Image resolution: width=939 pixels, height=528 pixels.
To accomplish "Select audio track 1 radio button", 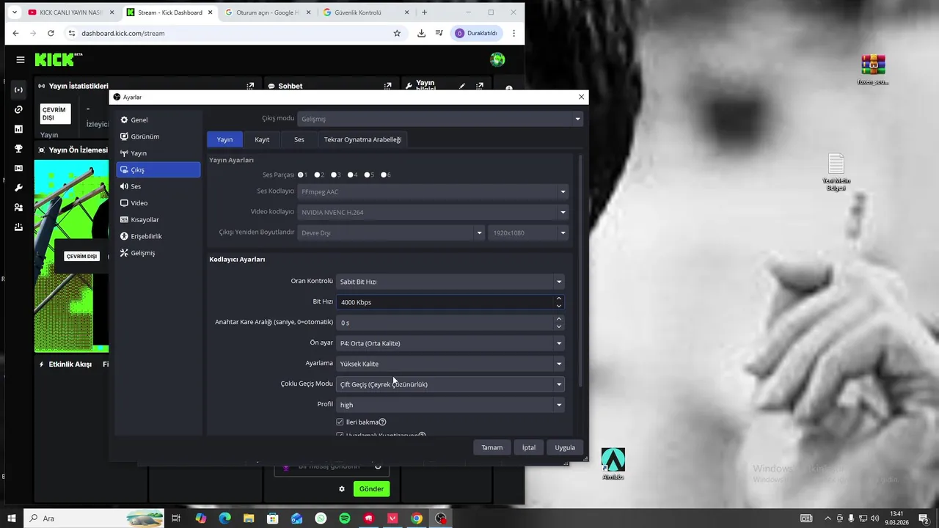I will 302,175.
